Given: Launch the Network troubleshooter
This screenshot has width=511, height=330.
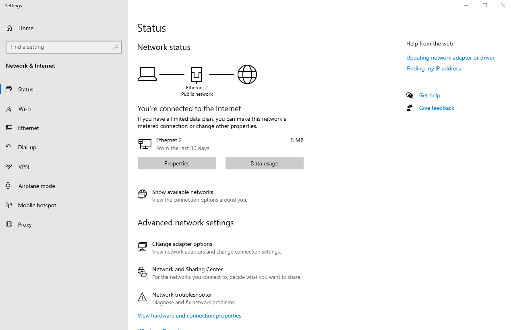Looking at the screenshot, I should [x=182, y=295].
